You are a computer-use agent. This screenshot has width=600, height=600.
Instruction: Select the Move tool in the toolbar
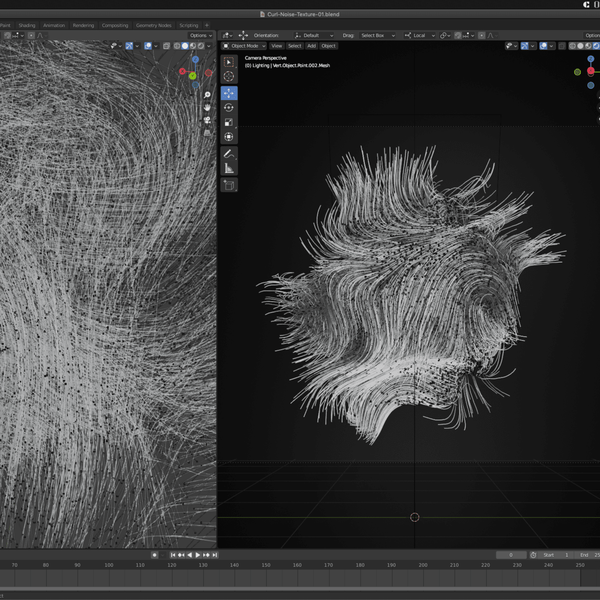coord(229,93)
